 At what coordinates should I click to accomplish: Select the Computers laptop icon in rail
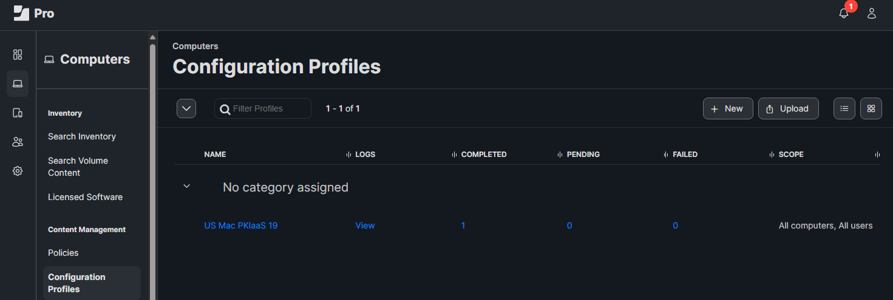(18, 84)
